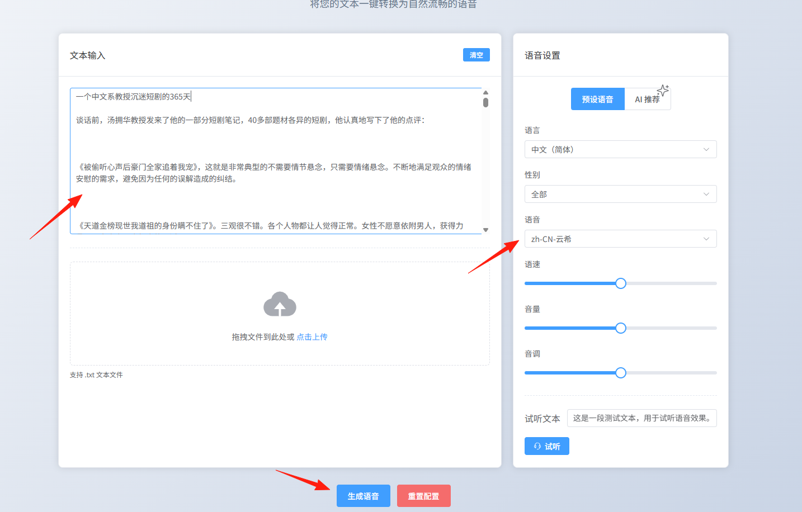The width and height of the screenshot is (802, 512).
Task: Click the 清空 clear button
Action: pos(477,55)
